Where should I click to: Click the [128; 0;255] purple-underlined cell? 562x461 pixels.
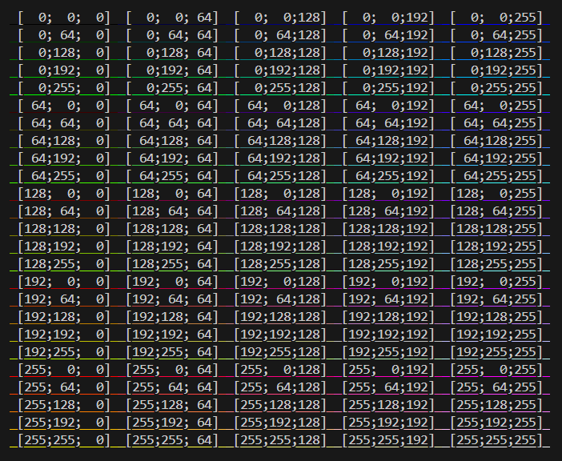(496, 194)
